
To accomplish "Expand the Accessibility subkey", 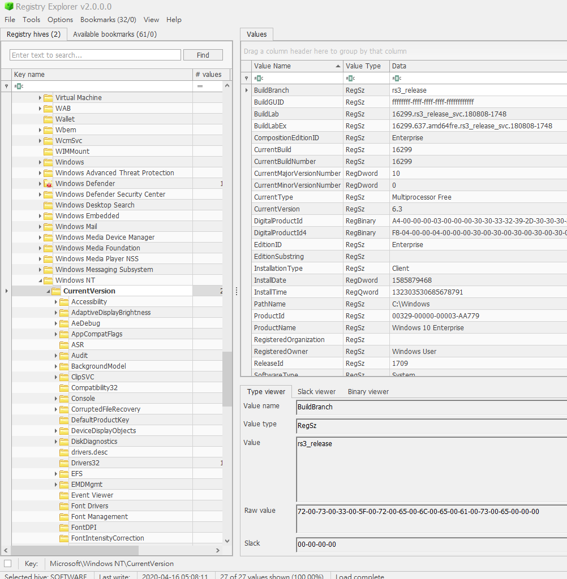I will coord(56,302).
